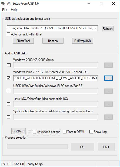Open the Help menu

click(x=14, y=10)
